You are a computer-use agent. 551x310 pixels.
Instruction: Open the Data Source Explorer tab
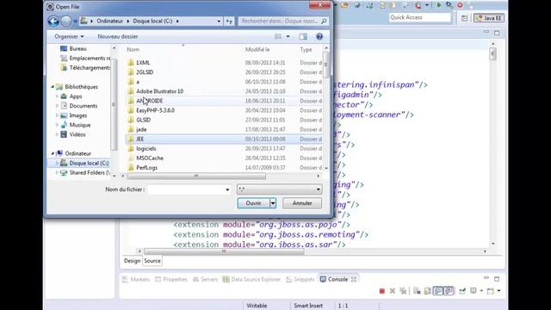(x=251, y=279)
